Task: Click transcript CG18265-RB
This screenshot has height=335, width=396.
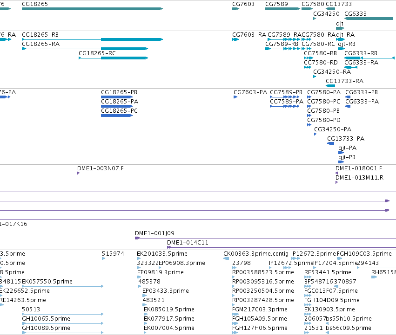Action: [x=93, y=39]
